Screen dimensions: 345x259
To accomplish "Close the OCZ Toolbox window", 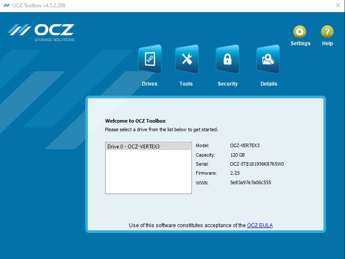I will (338, 5).
